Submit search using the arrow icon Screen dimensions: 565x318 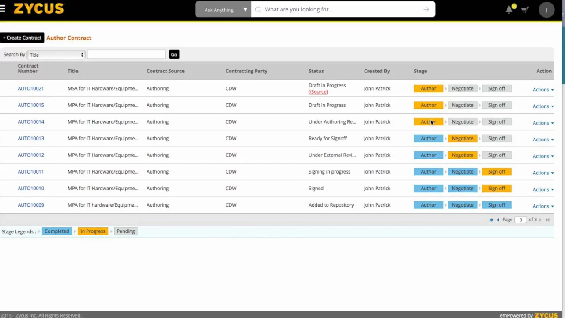click(x=425, y=9)
